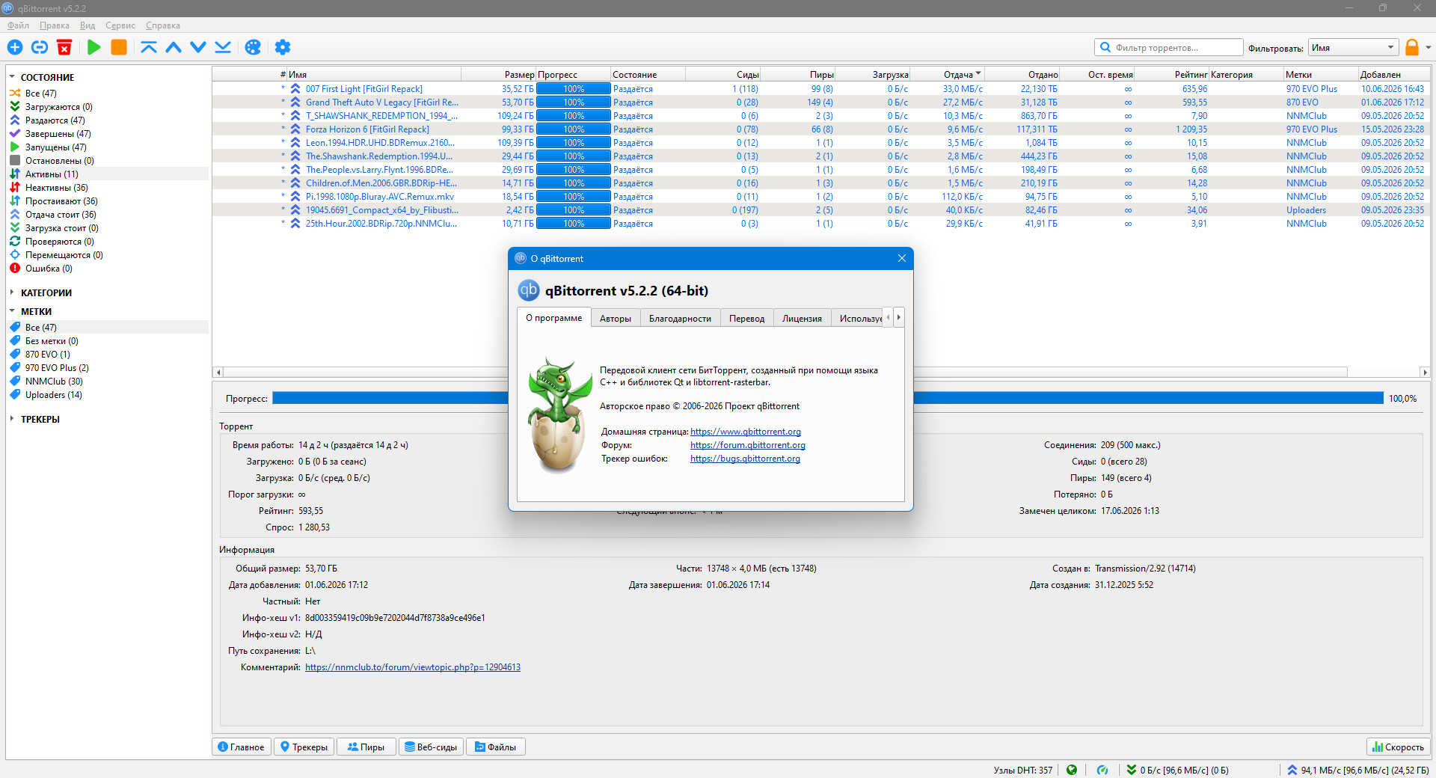Click the connection status globe icon
The image size is (1436, 778).
click(1072, 770)
